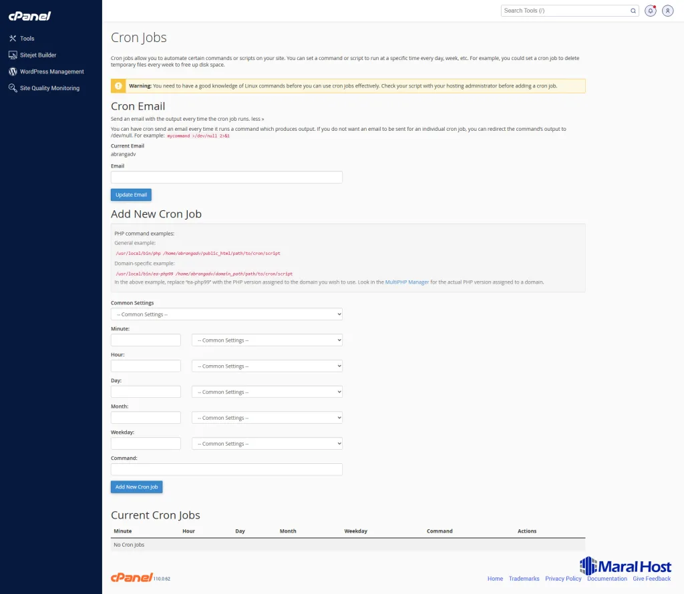The height and width of the screenshot is (594, 684).
Task: Click the Update Email button
Action: pos(131,194)
